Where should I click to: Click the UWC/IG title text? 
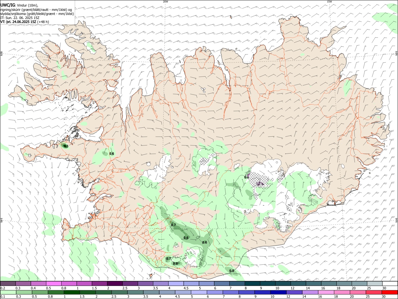point(7,5)
